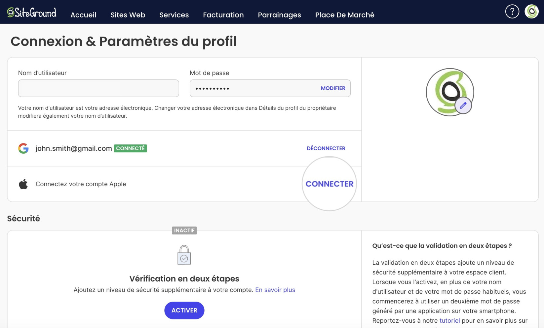Open Place De Marché menu
This screenshot has width=544, height=328.
point(345,15)
